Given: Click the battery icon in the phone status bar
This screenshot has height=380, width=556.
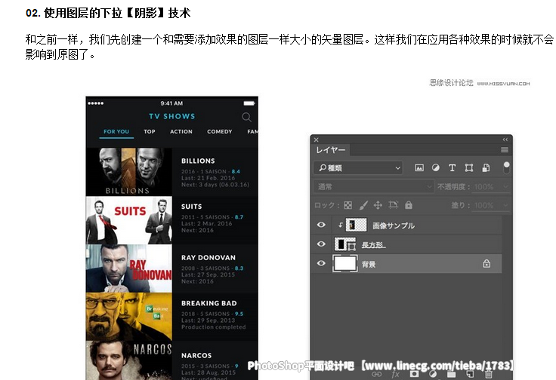Looking at the screenshot, I should [x=249, y=103].
